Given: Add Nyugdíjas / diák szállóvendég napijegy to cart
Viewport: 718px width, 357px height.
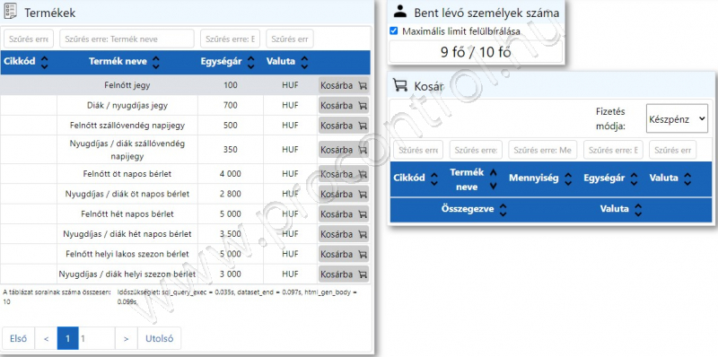Looking at the screenshot, I should [x=344, y=150].
